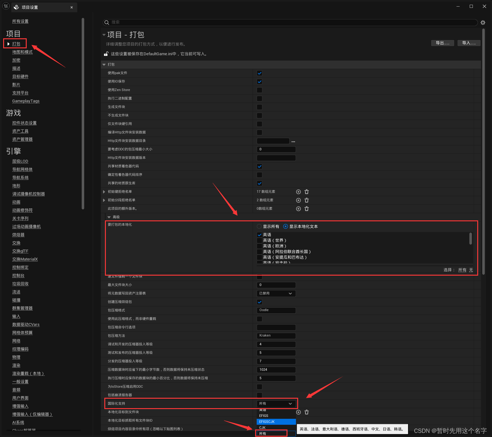
Task: Uncheck the 英语 localization checkbox
Action: coord(260,235)
